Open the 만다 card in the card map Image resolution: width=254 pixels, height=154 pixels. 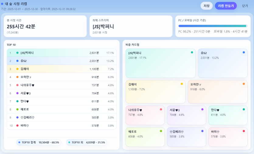(228, 115)
